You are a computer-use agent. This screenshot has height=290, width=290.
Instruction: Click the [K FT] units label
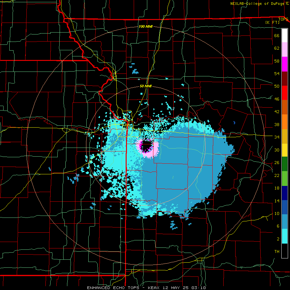[x=272, y=22]
